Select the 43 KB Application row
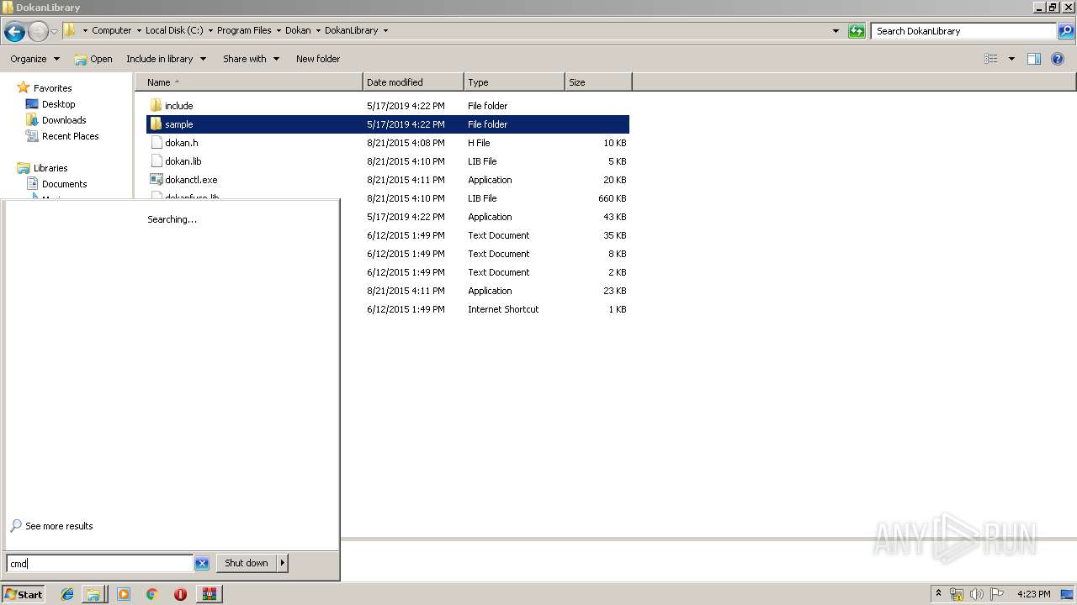This screenshot has width=1077, height=605. [485, 217]
